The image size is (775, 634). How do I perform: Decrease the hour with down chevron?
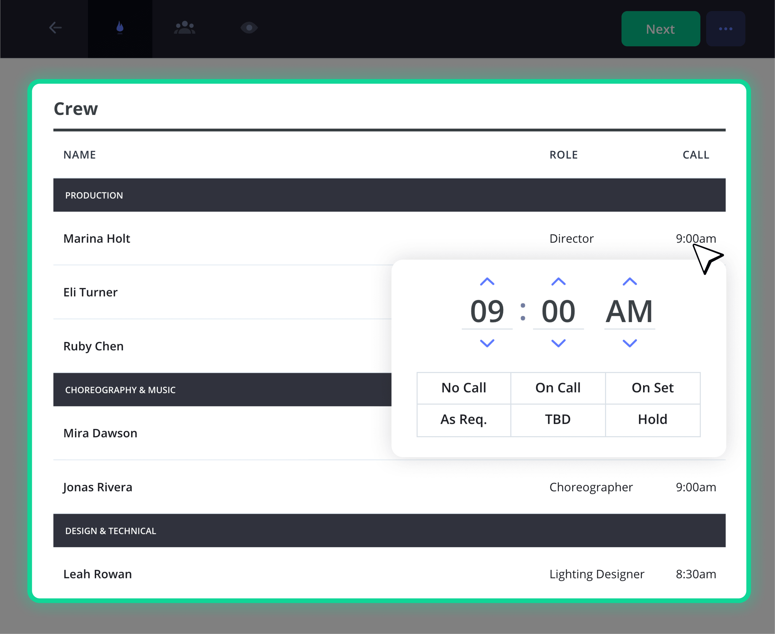pos(487,343)
